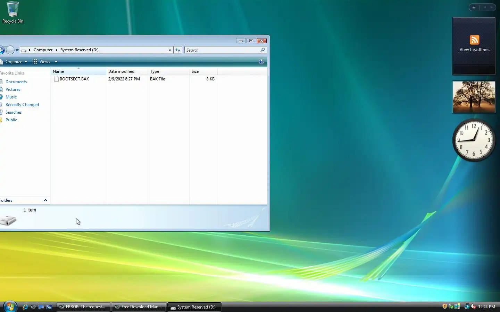Viewport: 500px width, 312px height.
Task: Open the Views menu button
Action: pos(42,62)
